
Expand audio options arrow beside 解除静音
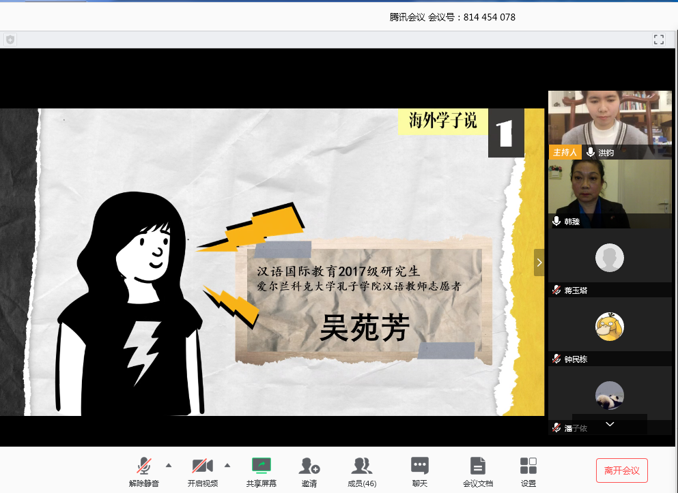169,465
